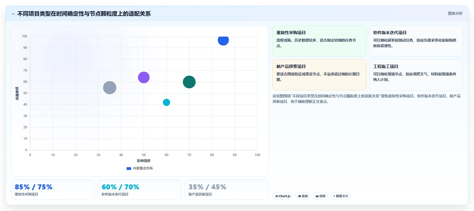
Task: Click the dark green bubble in the chart
Action: coord(189,82)
